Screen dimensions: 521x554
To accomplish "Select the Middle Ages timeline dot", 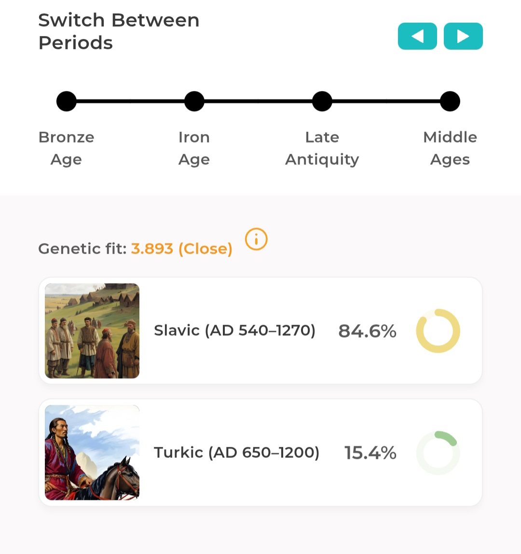I will coord(450,101).
